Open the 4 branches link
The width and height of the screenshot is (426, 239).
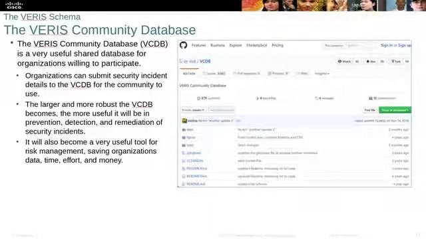[x=266, y=98]
